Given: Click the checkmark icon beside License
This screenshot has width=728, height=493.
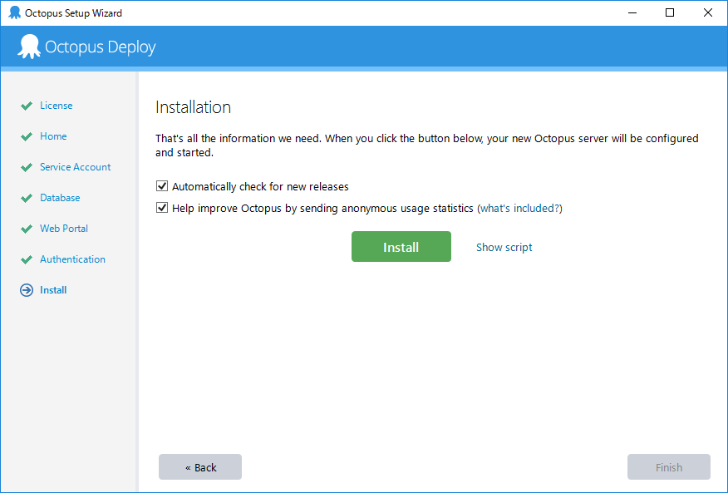Looking at the screenshot, I should (27, 106).
